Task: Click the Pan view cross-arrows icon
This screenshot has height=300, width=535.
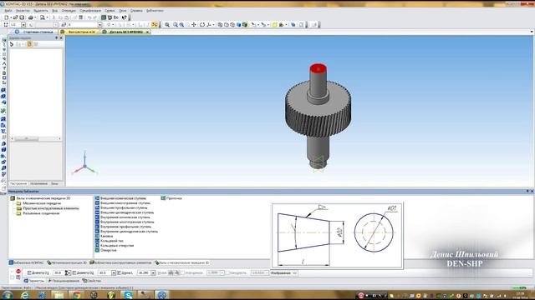Action: tap(193, 24)
